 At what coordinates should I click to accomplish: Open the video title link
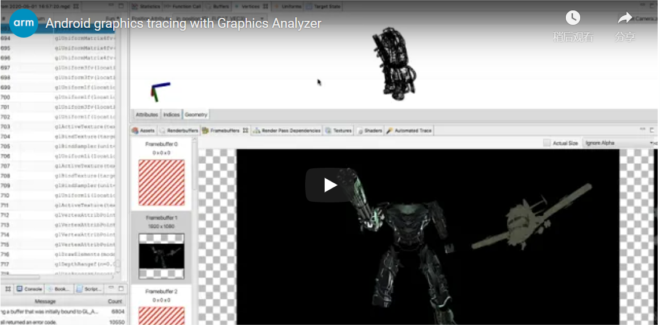tap(183, 24)
